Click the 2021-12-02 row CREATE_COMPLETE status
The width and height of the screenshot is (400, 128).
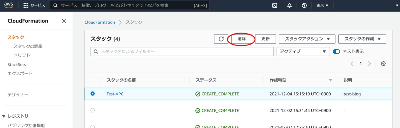pos(217,110)
